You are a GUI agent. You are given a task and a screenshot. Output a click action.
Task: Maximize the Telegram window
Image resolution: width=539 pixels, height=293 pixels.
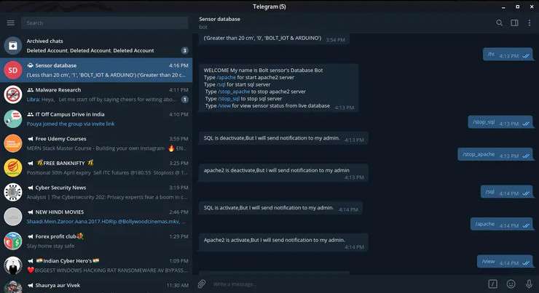518,7
